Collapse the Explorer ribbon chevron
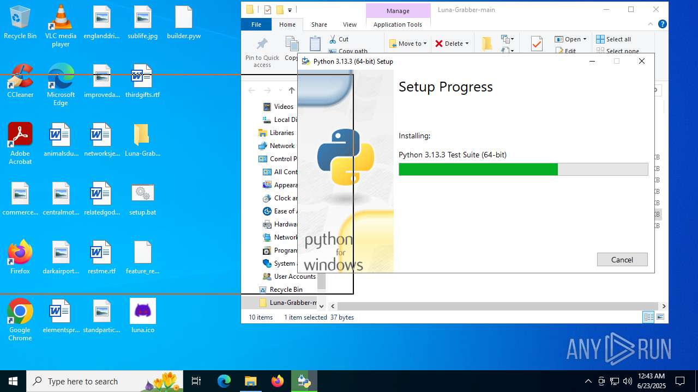Viewport: 698px width, 392px height. [x=651, y=24]
